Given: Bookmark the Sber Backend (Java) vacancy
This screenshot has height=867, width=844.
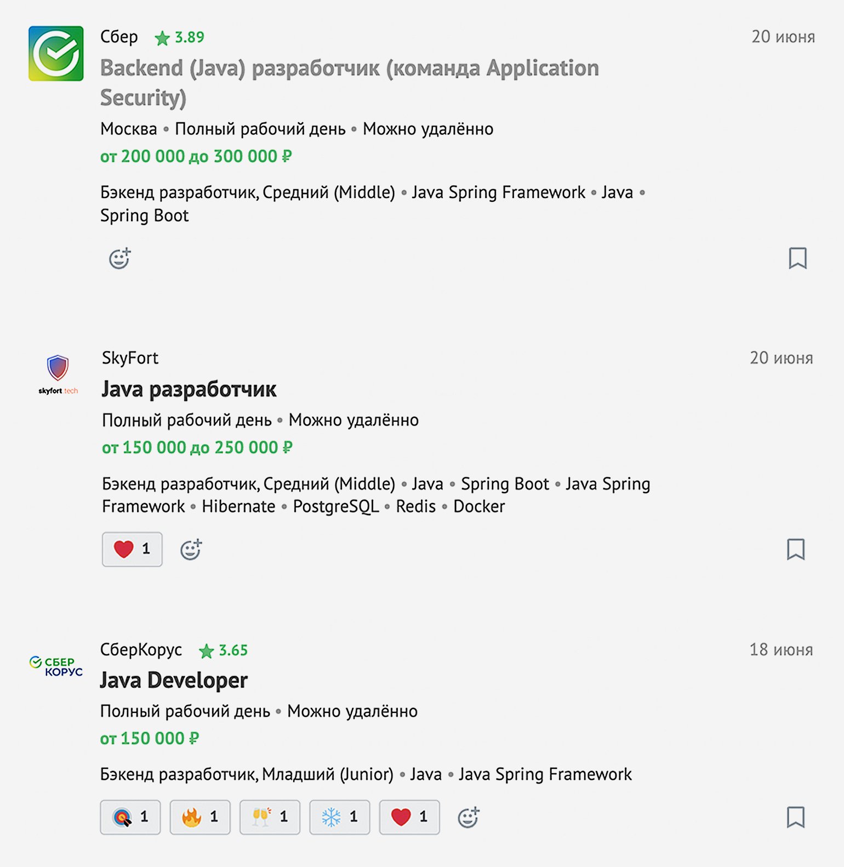Looking at the screenshot, I should pos(797,258).
